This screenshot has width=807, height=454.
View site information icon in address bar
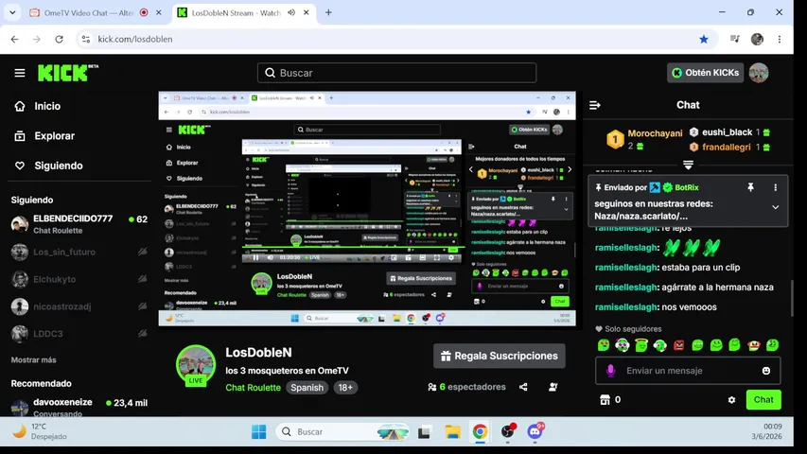(86, 39)
